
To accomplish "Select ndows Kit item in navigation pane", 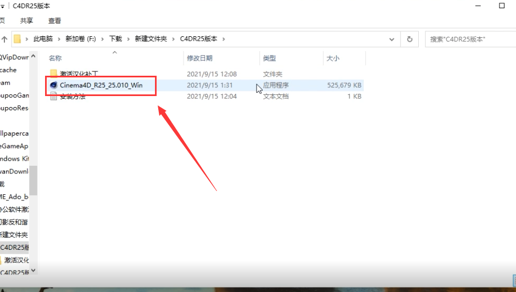I will 14,159.
